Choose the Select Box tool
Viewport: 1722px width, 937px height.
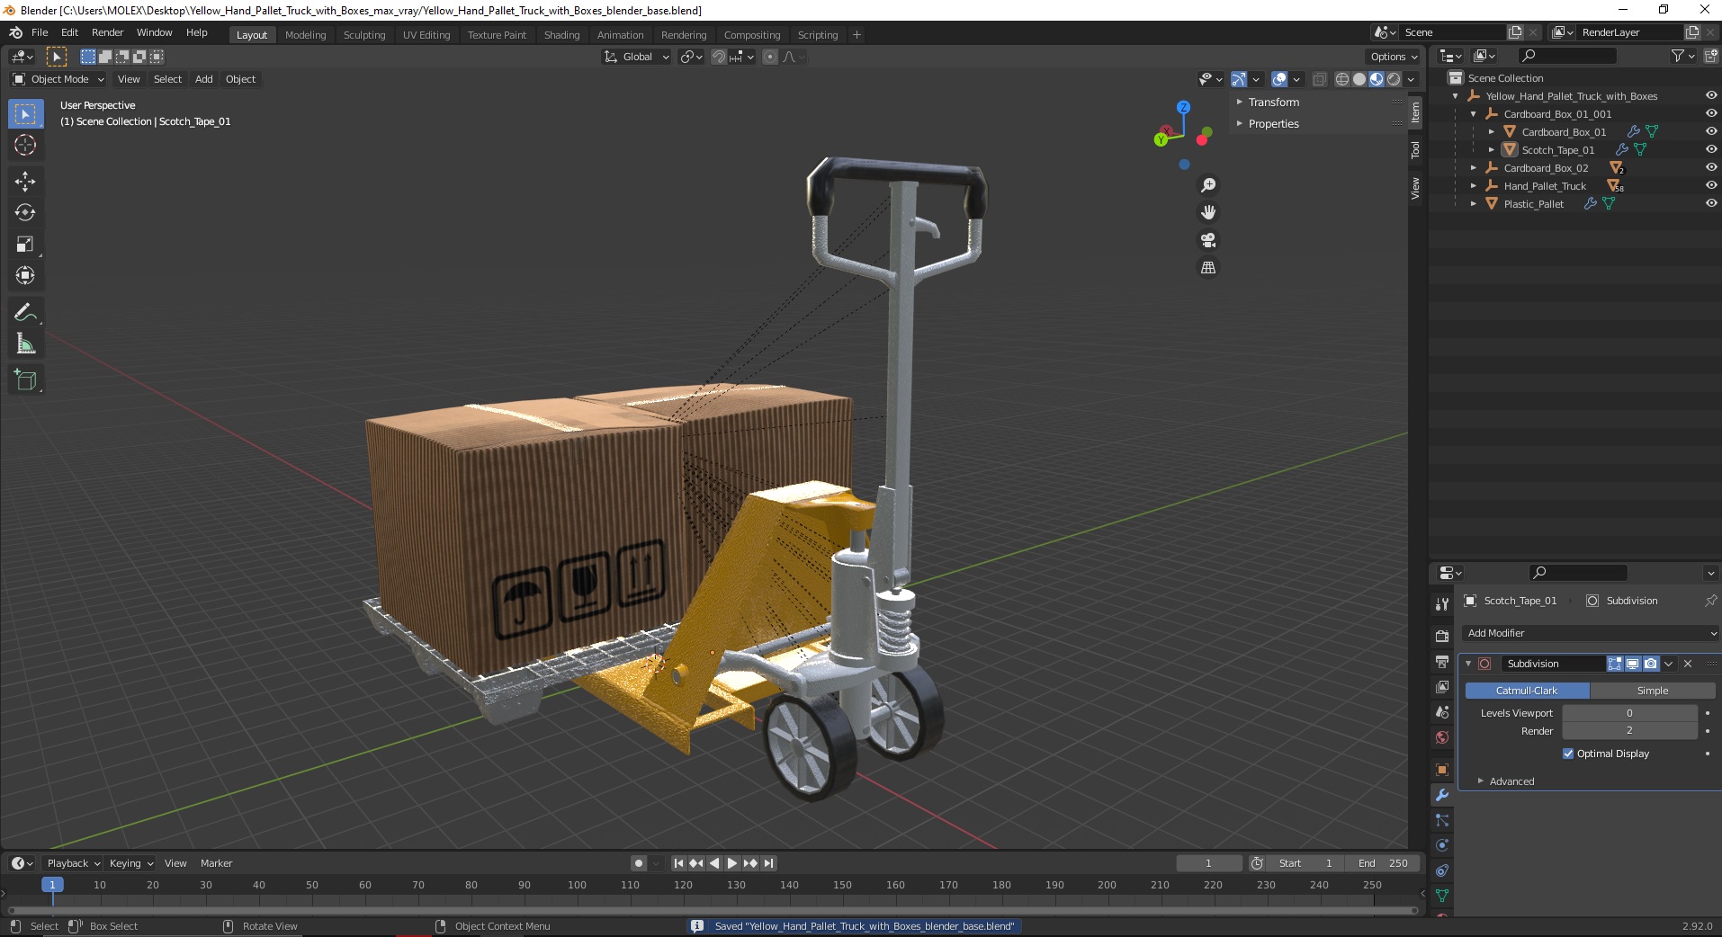pos(25,114)
